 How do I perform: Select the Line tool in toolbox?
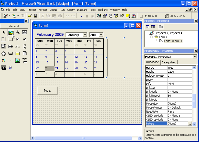(x=10, y=60)
